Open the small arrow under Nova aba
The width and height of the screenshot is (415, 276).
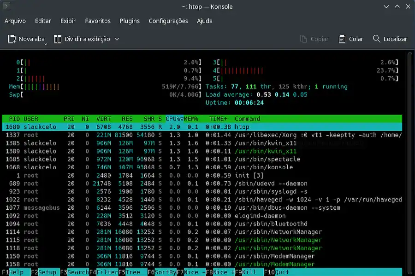(x=46, y=44)
